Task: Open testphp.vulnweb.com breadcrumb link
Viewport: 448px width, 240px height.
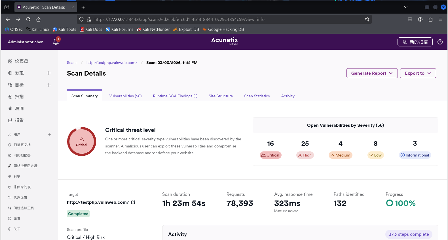Action: tap(112, 63)
